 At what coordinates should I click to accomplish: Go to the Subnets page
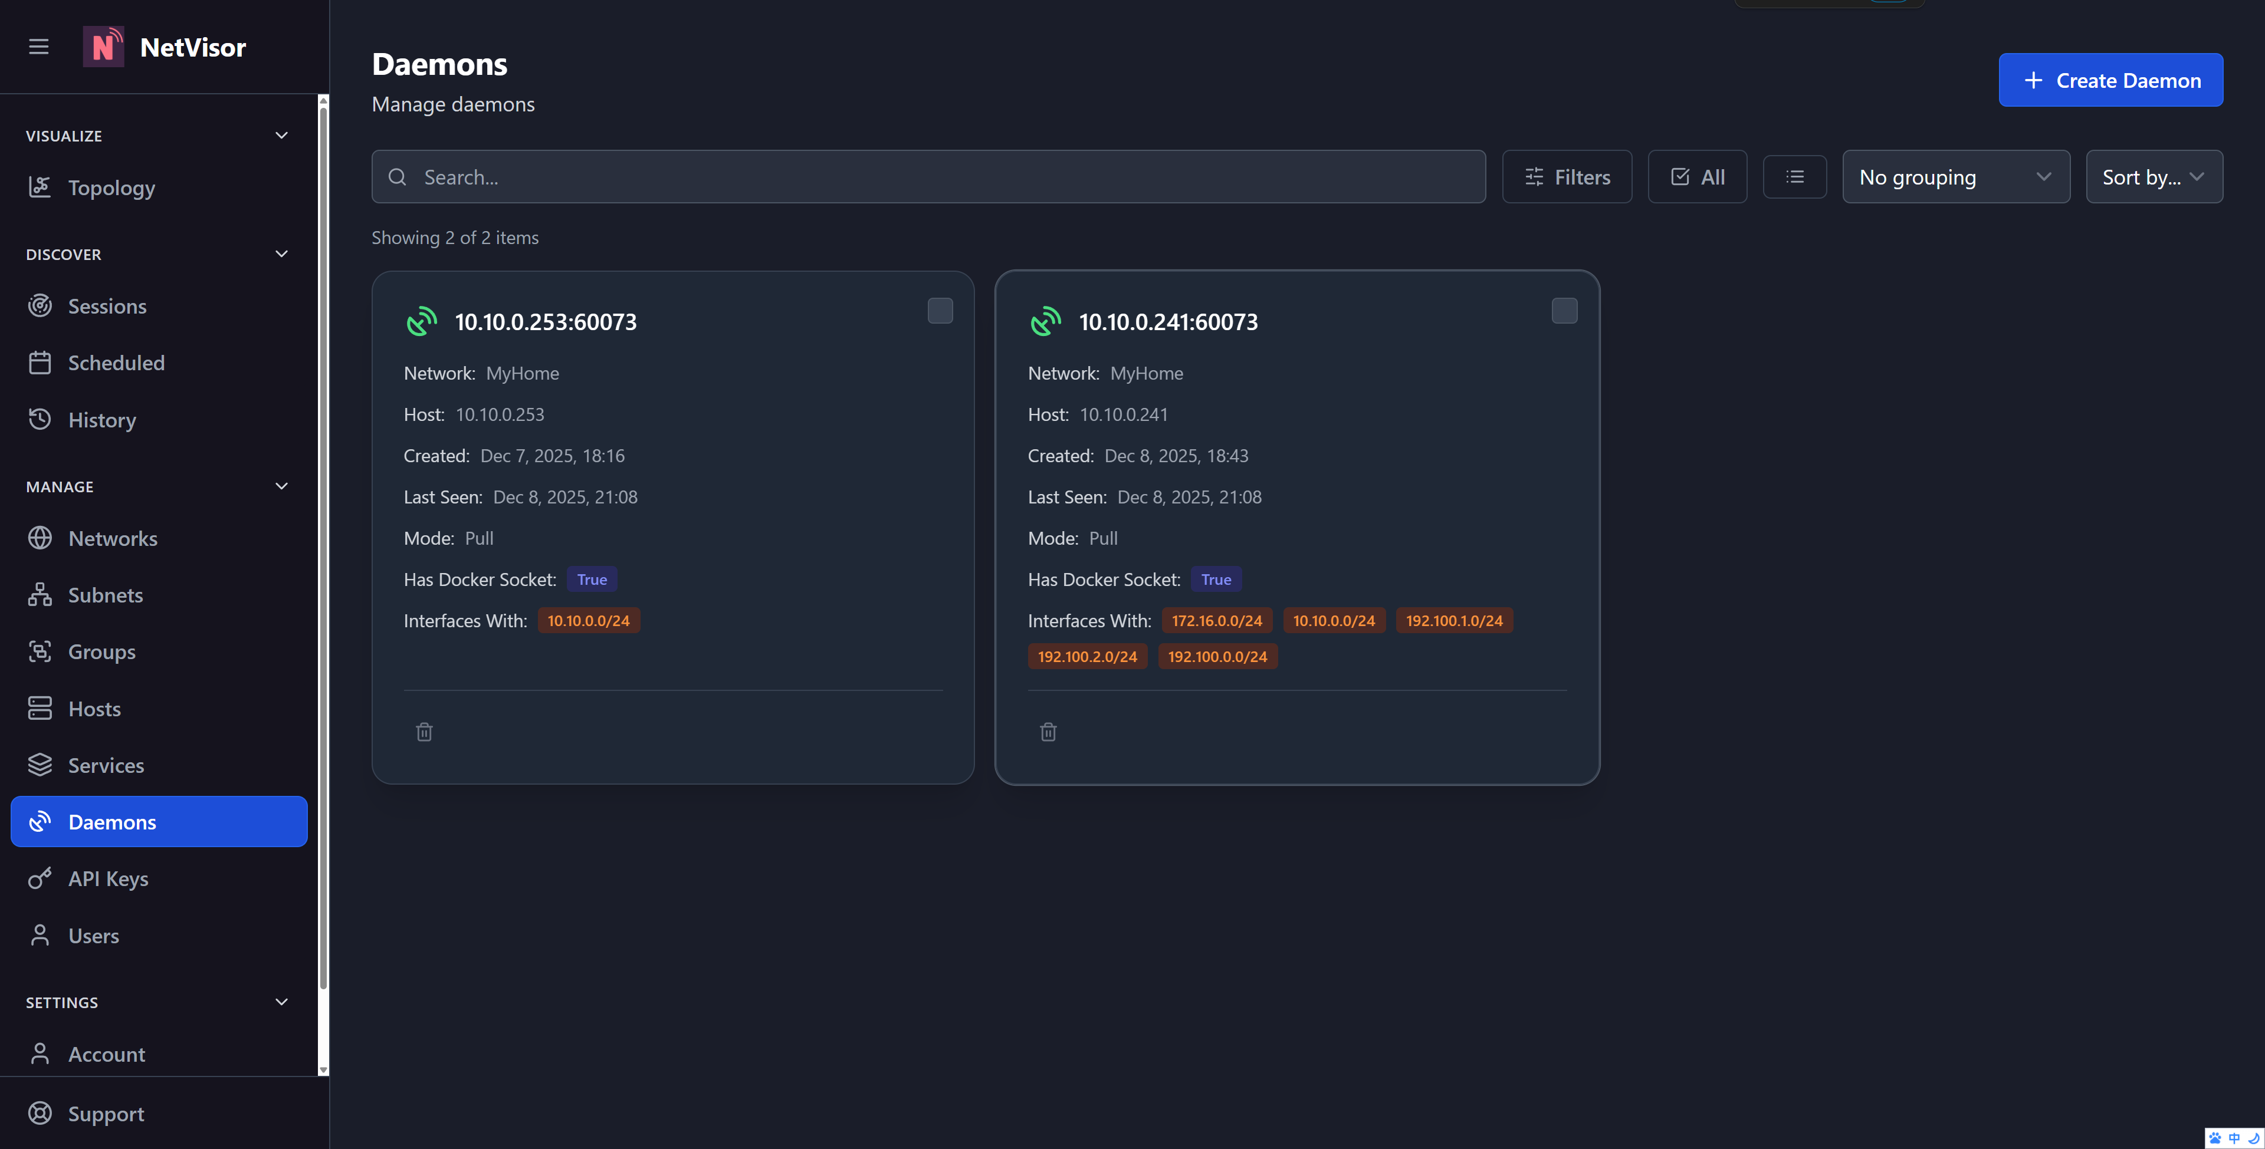104,595
